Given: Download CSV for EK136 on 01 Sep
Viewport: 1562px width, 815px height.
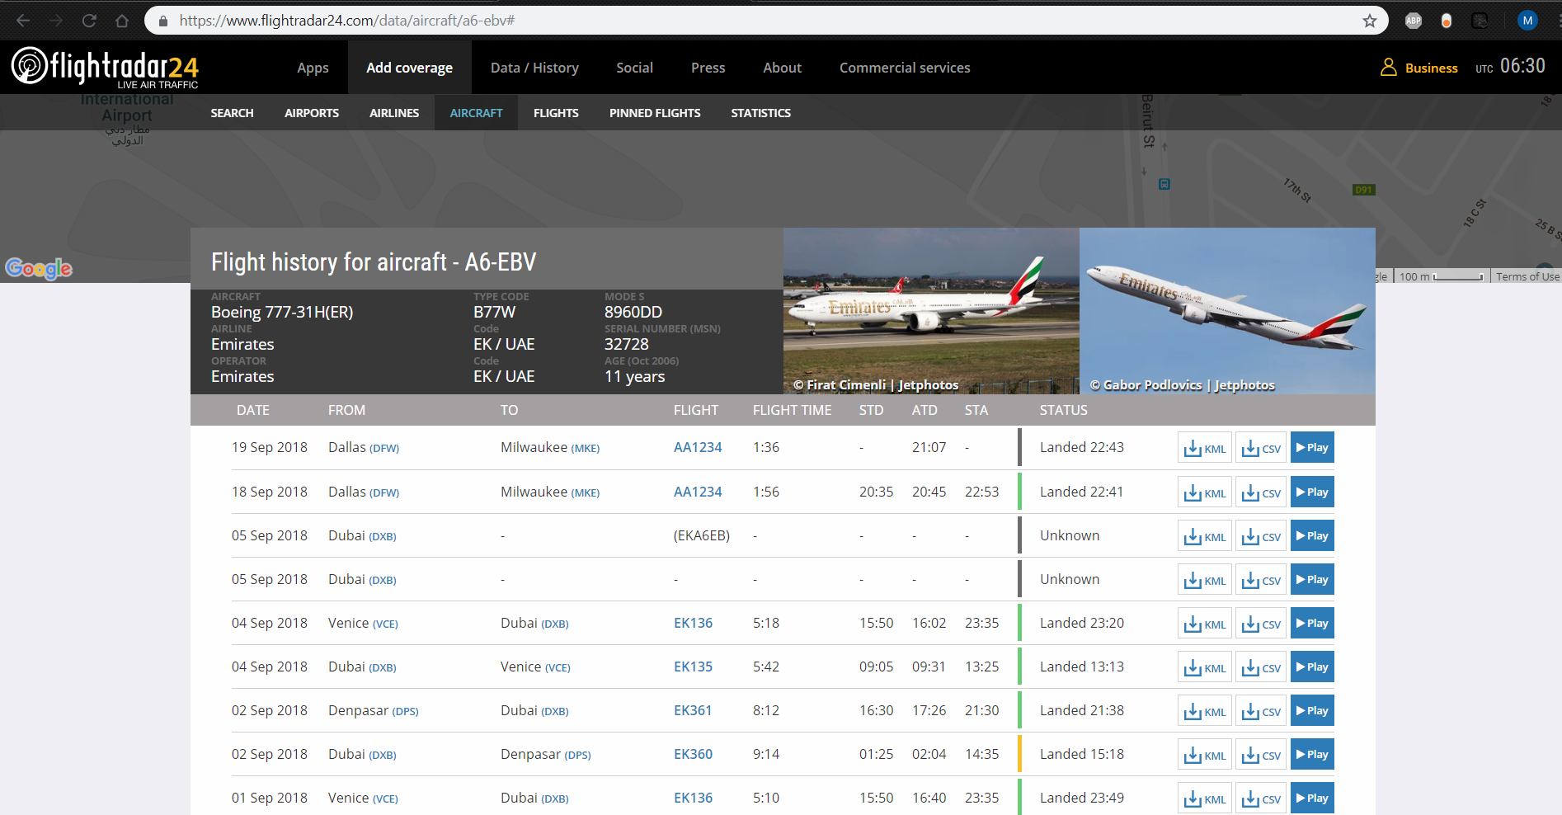Looking at the screenshot, I should (x=1261, y=799).
